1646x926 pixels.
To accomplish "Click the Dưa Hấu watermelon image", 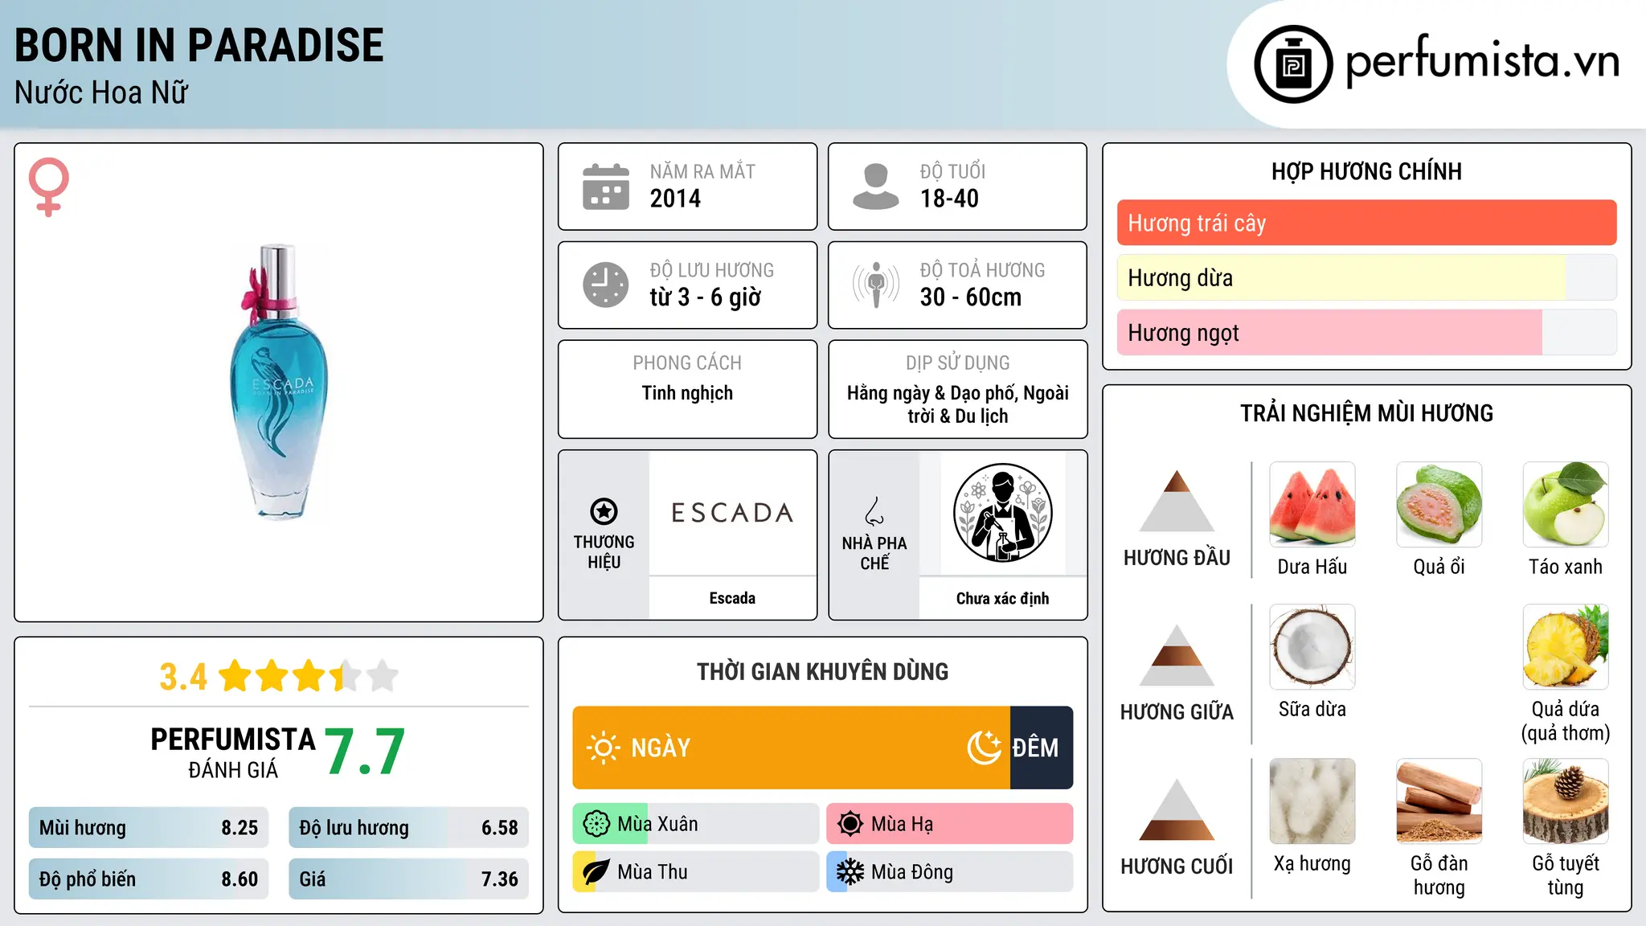I will [1312, 505].
